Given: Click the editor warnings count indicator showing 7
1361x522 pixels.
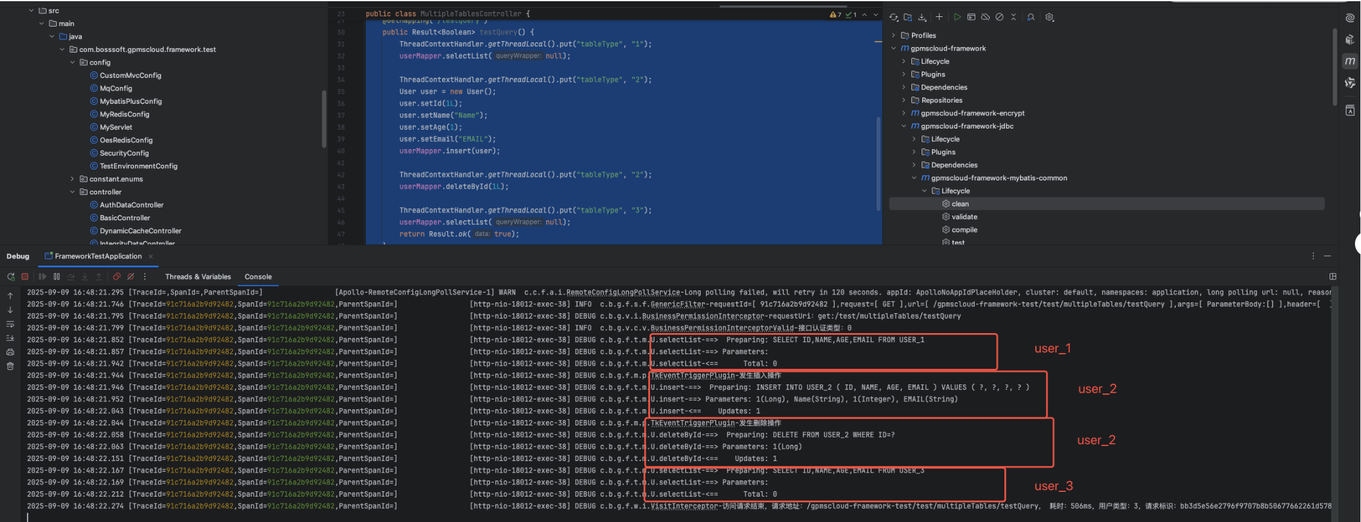Looking at the screenshot, I should pyautogui.click(x=836, y=14).
